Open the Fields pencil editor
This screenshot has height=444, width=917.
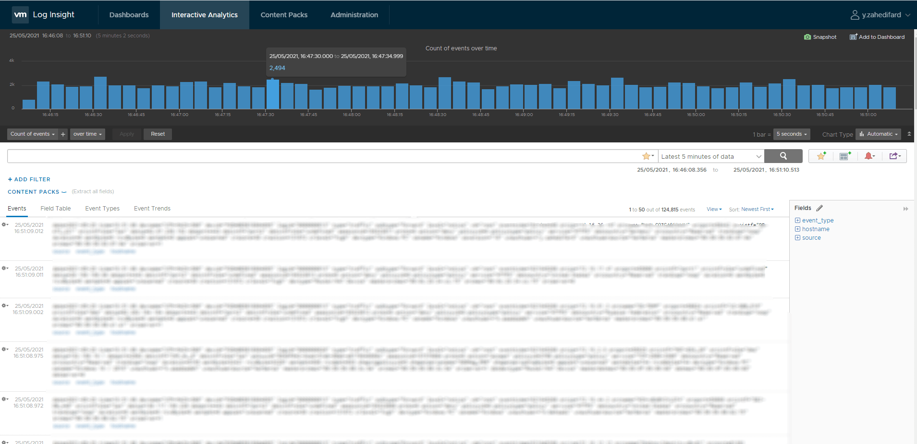[818, 208]
